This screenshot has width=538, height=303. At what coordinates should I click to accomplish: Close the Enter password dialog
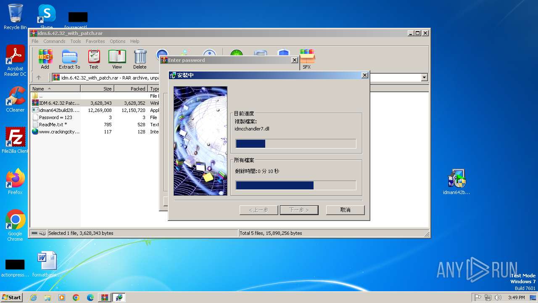click(295, 60)
